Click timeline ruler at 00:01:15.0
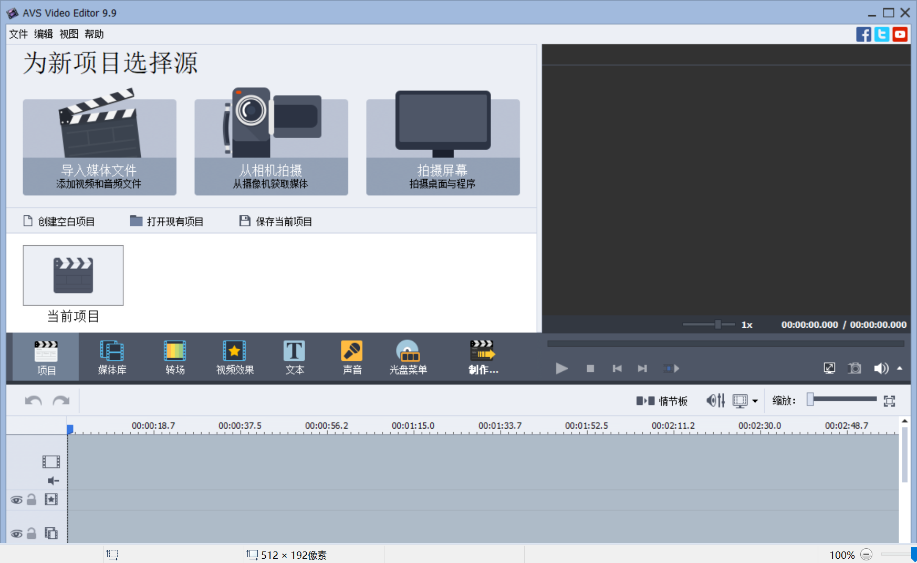917x563 pixels. tap(413, 426)
